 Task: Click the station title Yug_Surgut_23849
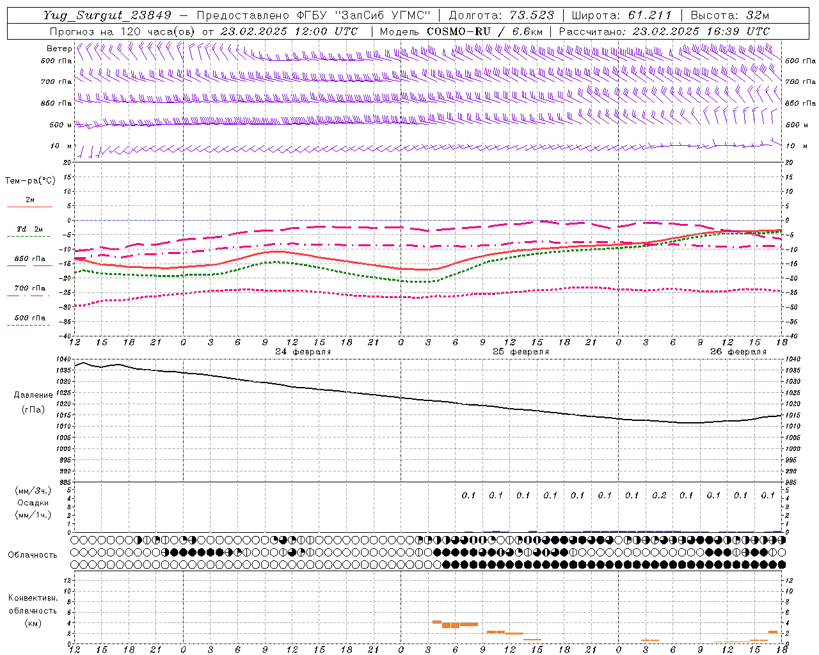(107, 15)
